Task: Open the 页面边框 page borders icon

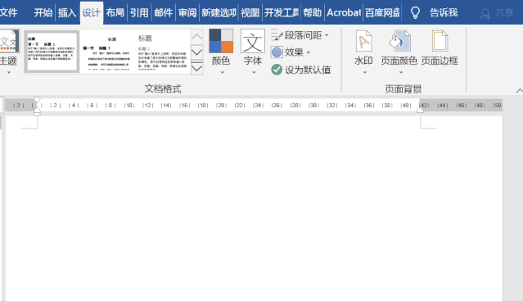Action: [x=440, y=41]
